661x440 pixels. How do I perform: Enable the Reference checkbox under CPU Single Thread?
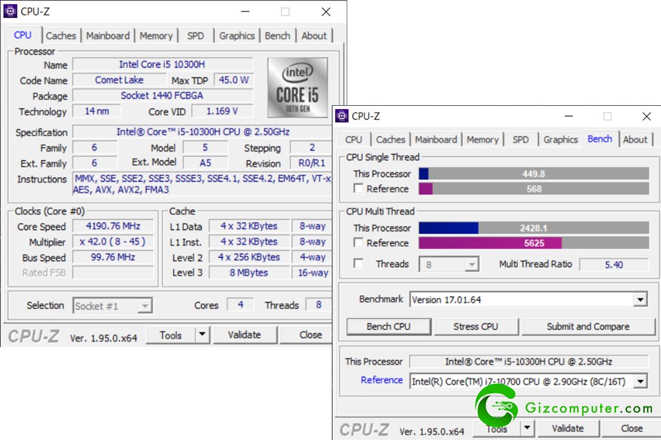pyautogui.click(x=358, y=188)
